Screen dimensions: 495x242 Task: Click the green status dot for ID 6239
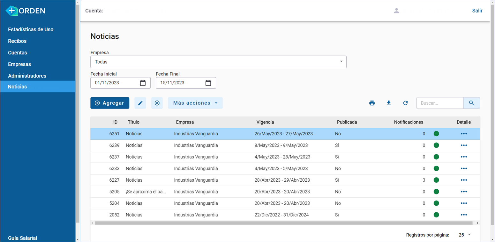point(436,145)
